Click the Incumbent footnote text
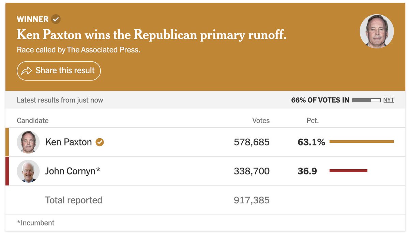This screenshot has height=233, width=409. [x=36, y=223]
